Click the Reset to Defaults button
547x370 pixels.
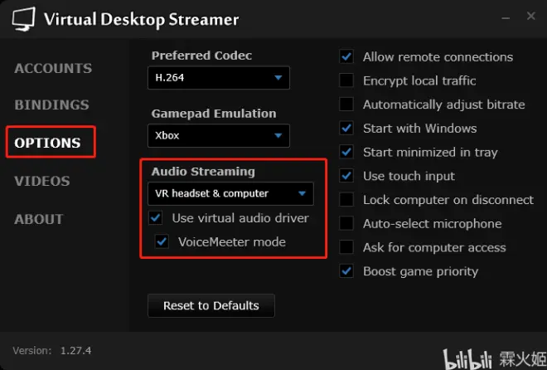point(211,306)
